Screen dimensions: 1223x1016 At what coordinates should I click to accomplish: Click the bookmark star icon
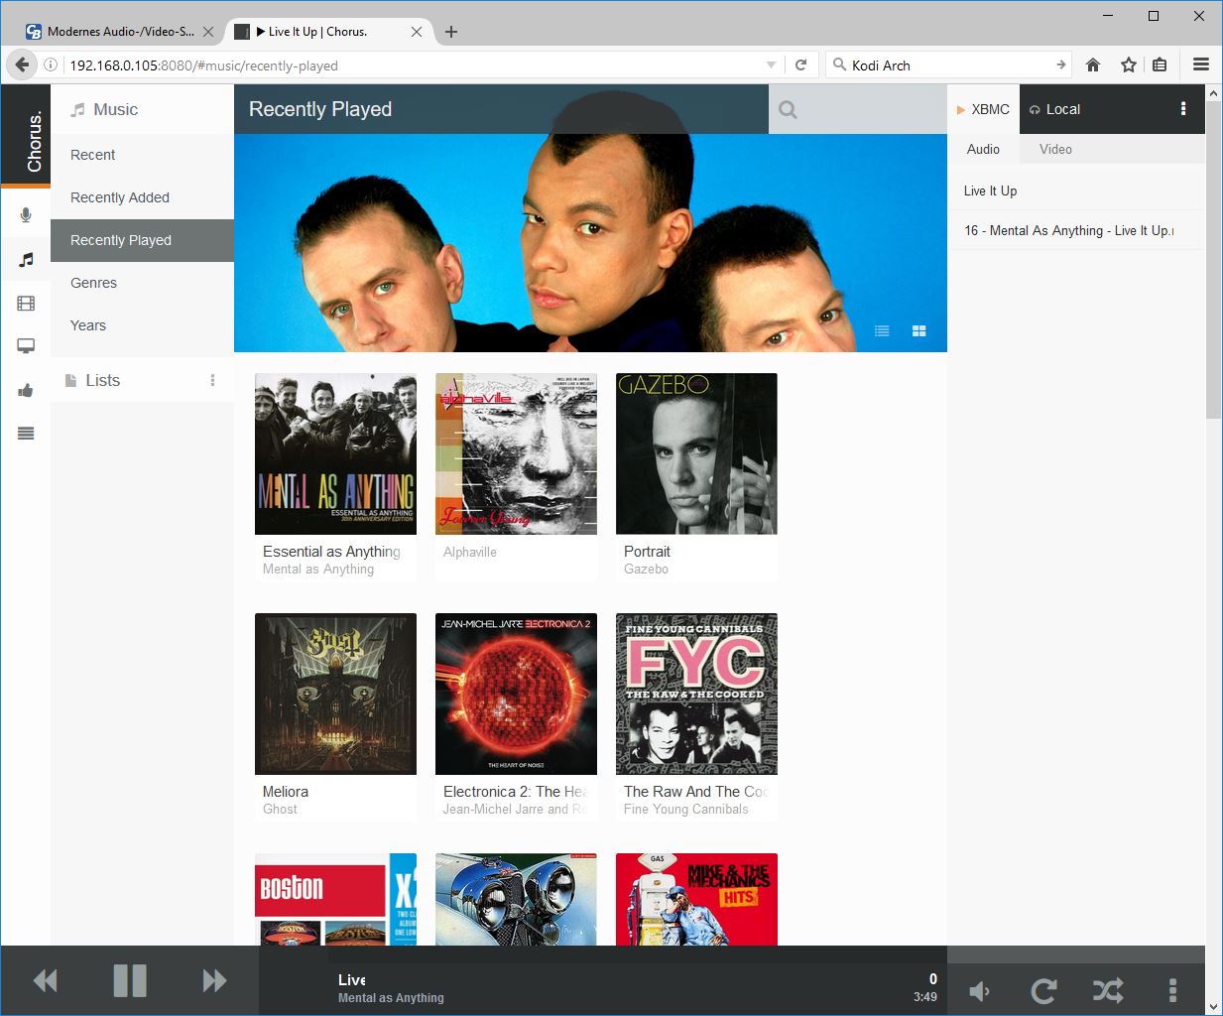[x=1129, y=64]
